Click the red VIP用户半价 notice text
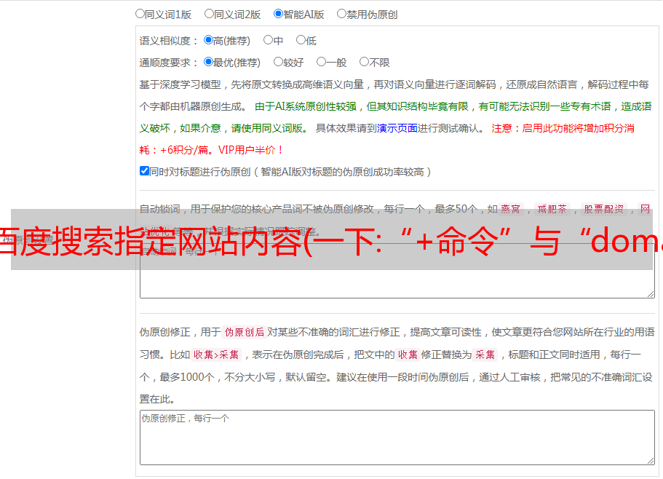 pos(250,150)
